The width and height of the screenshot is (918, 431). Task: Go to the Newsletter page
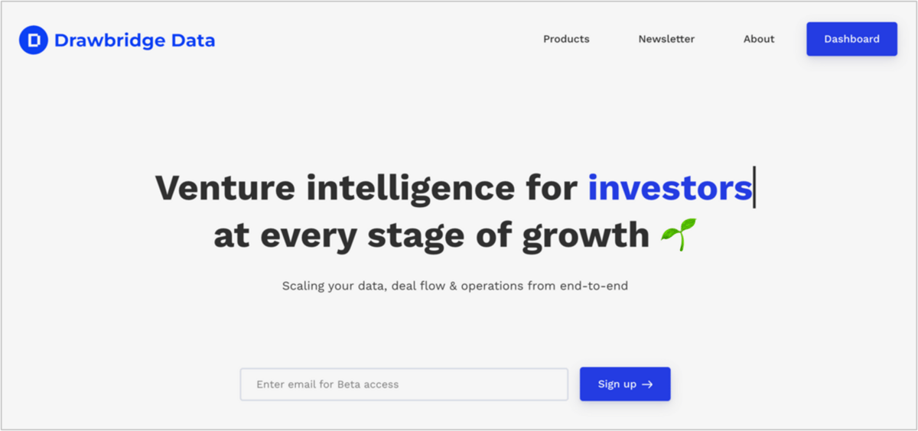(666, 39)
